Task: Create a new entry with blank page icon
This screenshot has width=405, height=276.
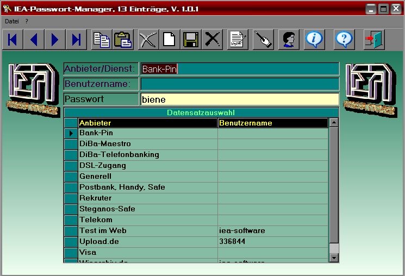Action: point(170,40)
